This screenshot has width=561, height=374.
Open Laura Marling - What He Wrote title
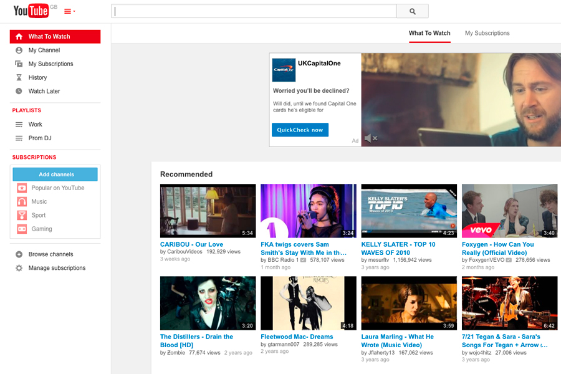point(397,341)
